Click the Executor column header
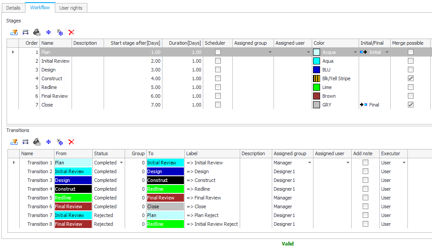 click(x=393, y=153)
